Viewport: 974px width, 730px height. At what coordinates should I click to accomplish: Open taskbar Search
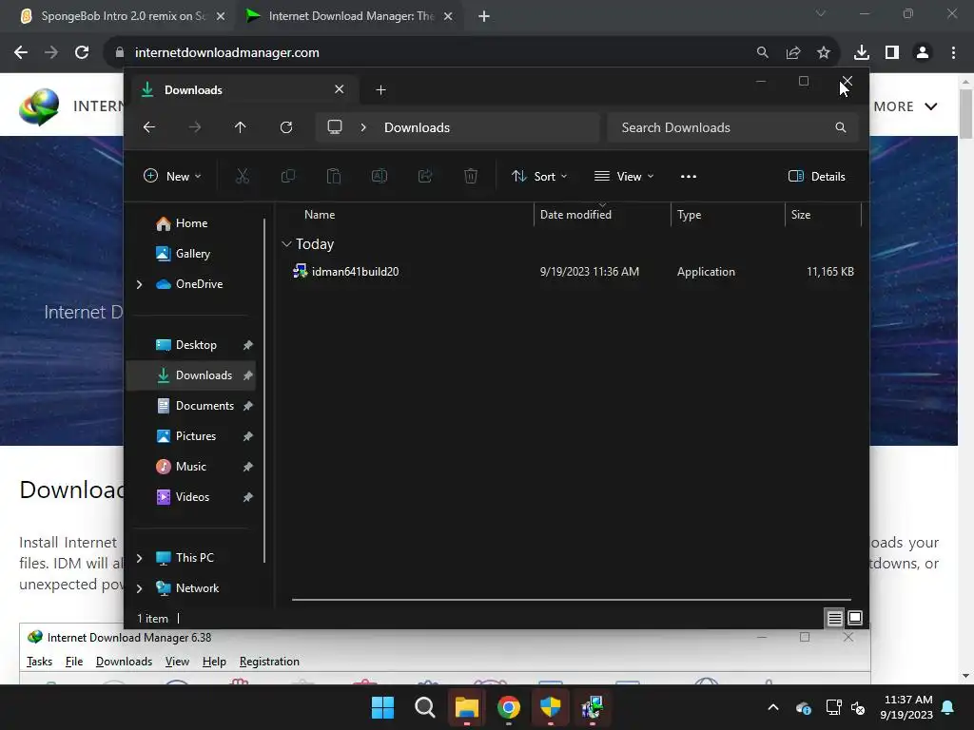click(425, 707)
